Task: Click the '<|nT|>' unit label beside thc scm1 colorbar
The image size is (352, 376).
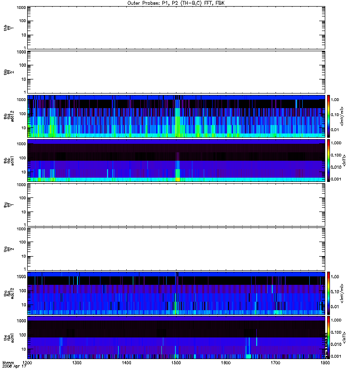Action: tap(344, 337)
